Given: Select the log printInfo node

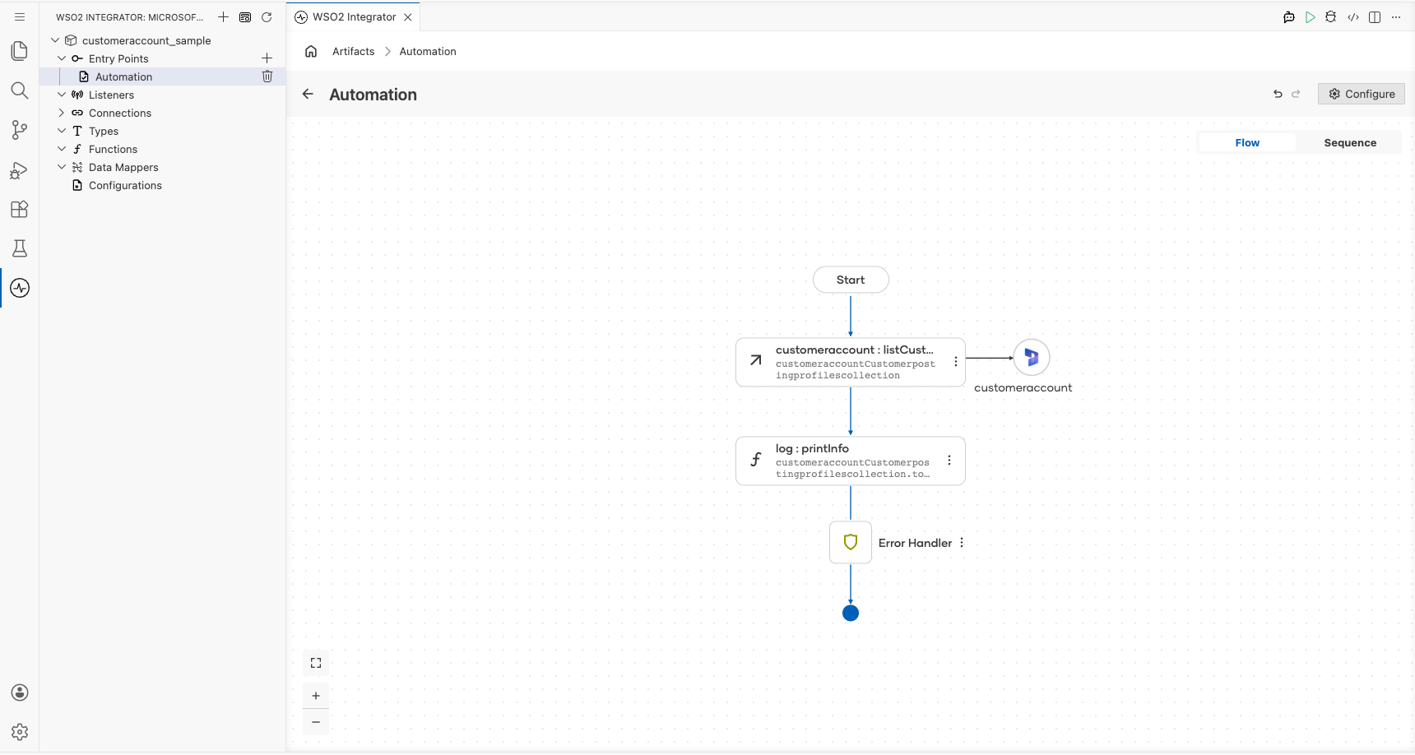Looking at the screenshot, I should coord(851,461).
